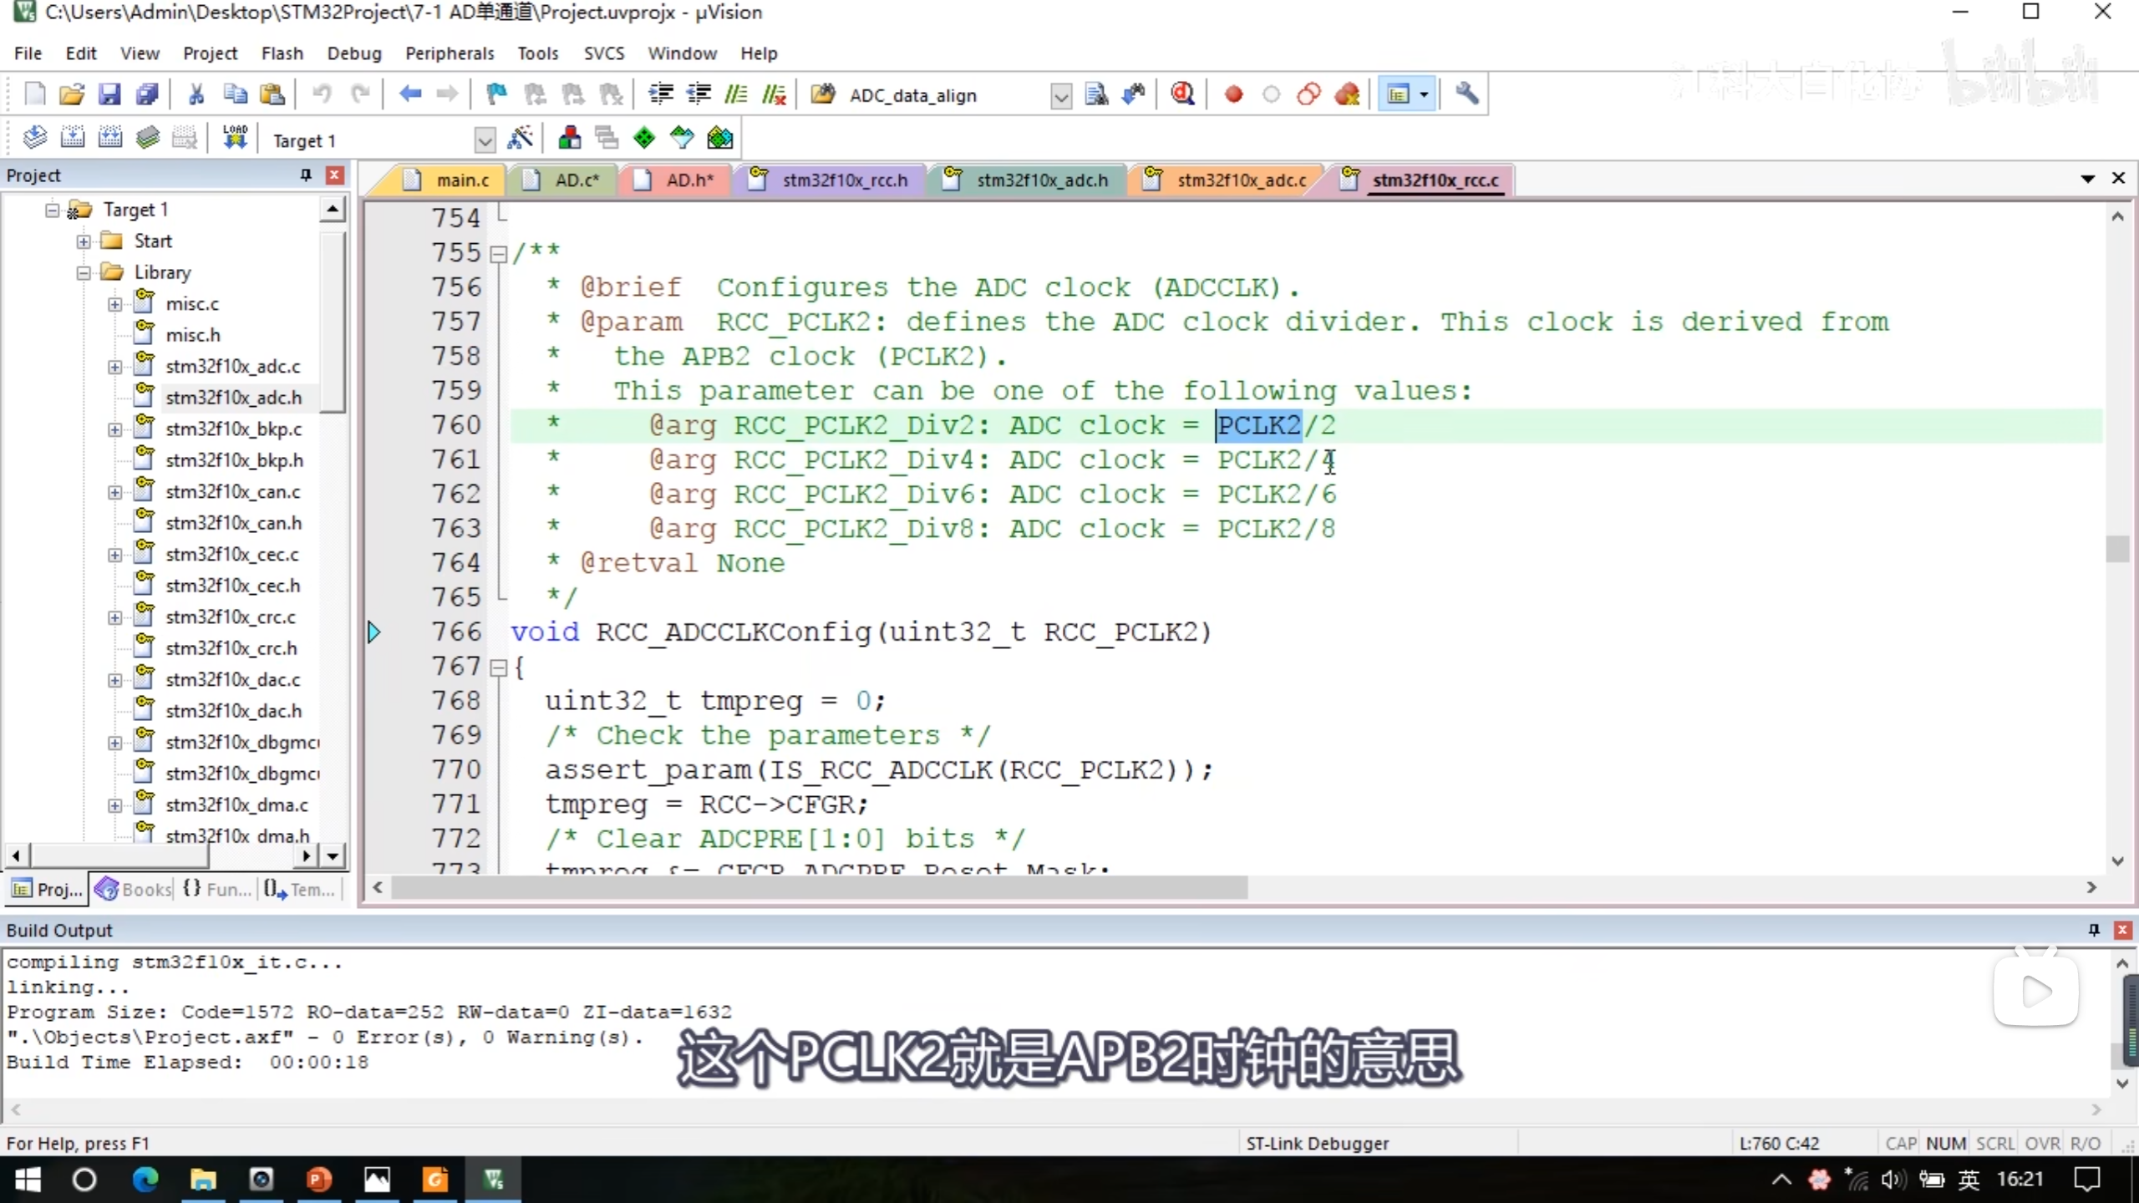Insert breakpoint red dot icon

(1233, 94)
